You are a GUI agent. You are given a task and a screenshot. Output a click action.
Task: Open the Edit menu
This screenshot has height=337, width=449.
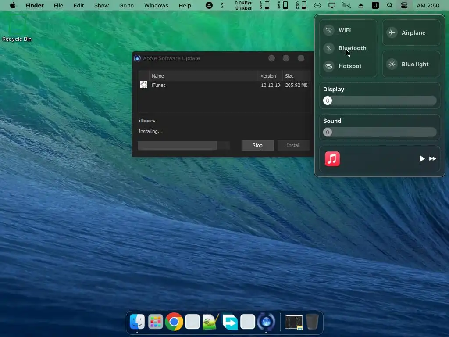(x=78, y=5)
